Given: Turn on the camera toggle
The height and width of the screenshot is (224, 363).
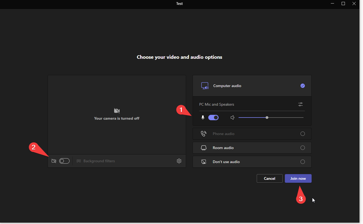Looking at the screenshot, I should 64,161.
